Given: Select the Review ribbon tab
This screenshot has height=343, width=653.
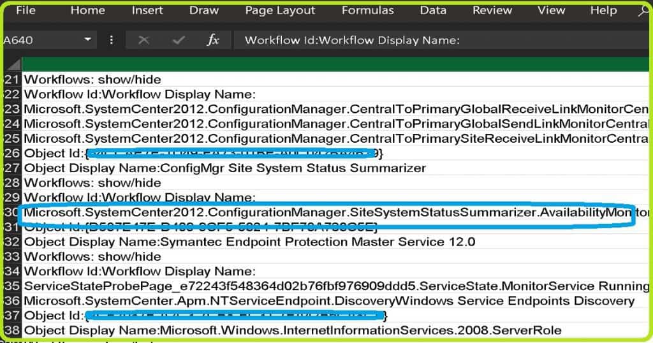Looking at the screenshot, I should click(492, 10).
